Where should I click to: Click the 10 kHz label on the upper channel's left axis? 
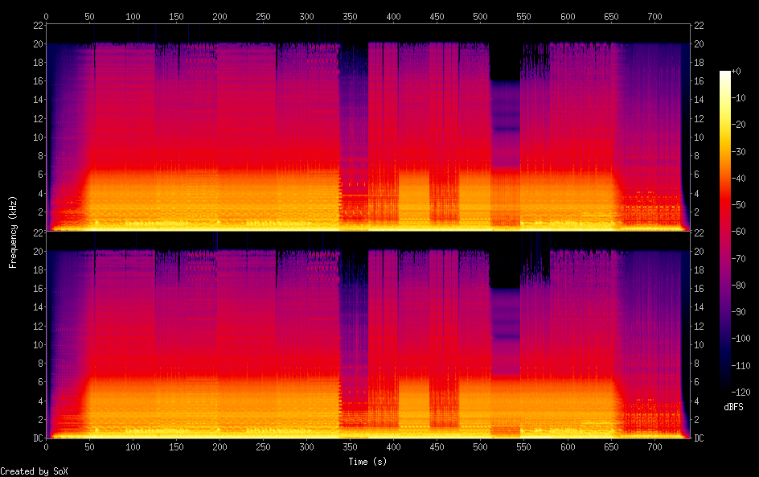(x=36, y=138)
